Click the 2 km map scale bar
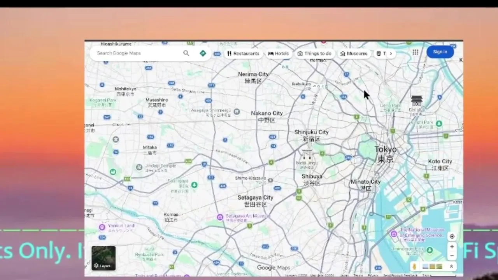 click(x=440, y=275)
